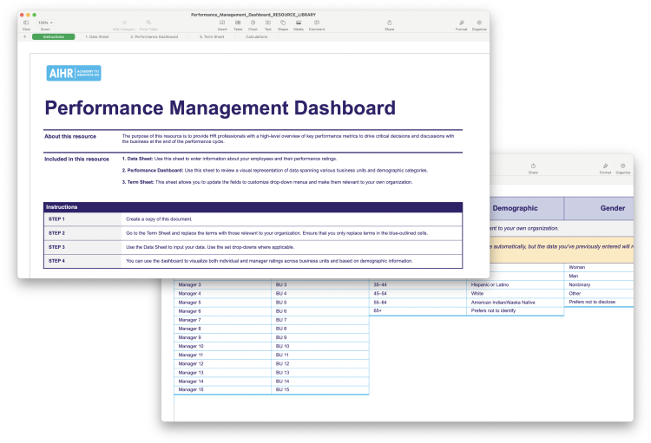Click the Share icon in front window
The width and height of the screenshot is (651, 443).
tap(389, 23)
